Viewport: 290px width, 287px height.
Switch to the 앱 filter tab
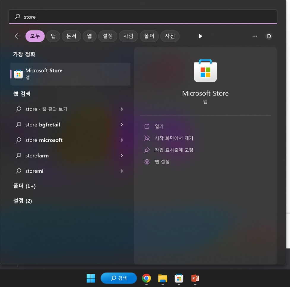[53, 36]
